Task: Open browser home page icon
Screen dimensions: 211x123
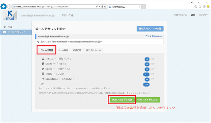Action: [196, 6]
